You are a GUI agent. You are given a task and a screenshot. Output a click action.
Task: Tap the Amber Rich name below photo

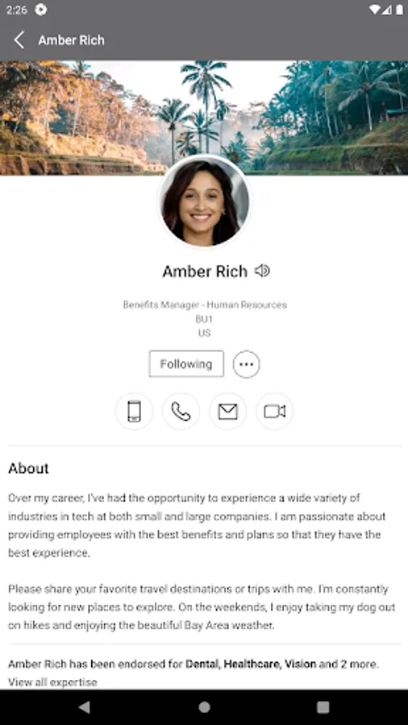[205, 271]
